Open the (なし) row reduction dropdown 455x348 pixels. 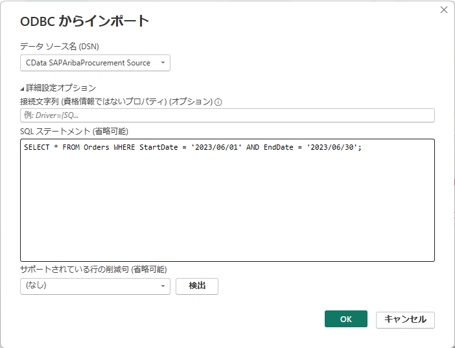pyautogui.click(x=95, y=286)
